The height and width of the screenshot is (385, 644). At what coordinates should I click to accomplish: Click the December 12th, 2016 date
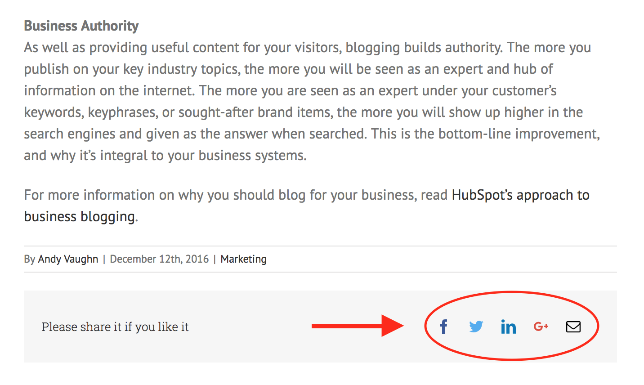click(159, 259)
